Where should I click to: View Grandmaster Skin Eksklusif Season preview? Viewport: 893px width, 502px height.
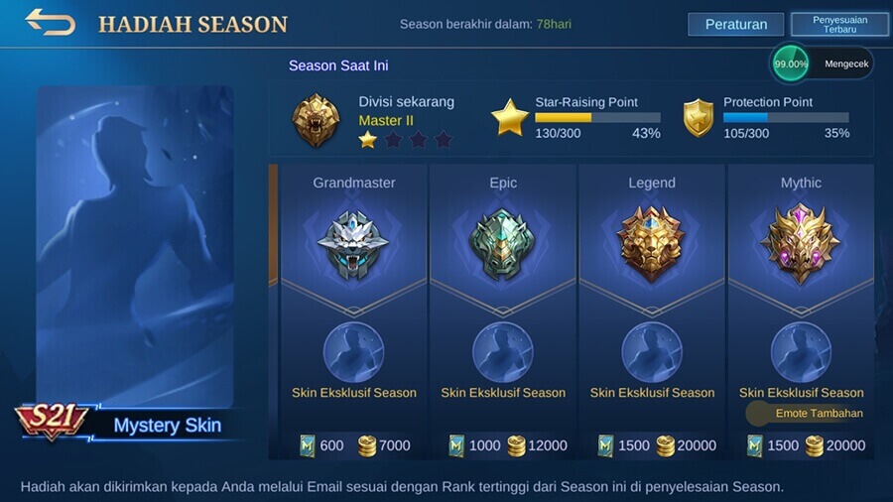[353, 352]
